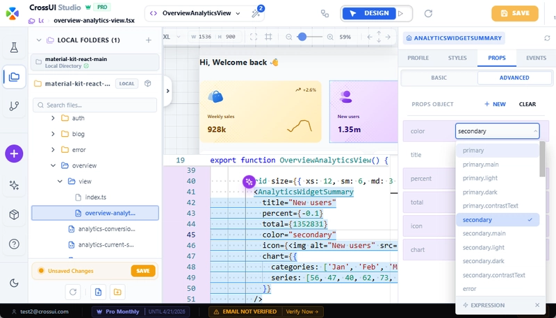Add local folder with plus icon
This screenshot has height=318, width=556.
149,40
